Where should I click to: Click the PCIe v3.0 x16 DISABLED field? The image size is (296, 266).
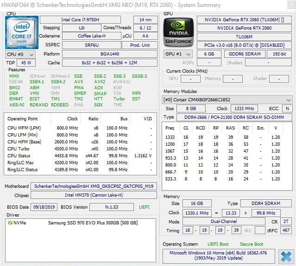[x=244, y=45]
